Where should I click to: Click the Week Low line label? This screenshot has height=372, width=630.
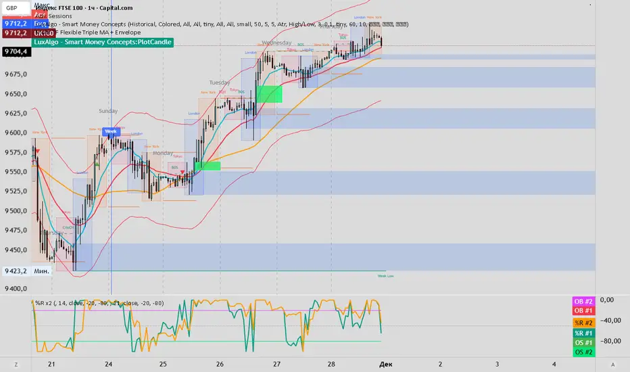[x=385, y=276]
